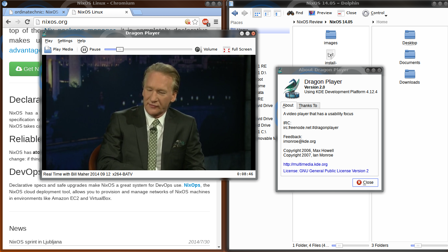The width and height of the screenshot is (448, 252).
Task: Click the Chromium window title bar icon
Action: coord(5,3)
